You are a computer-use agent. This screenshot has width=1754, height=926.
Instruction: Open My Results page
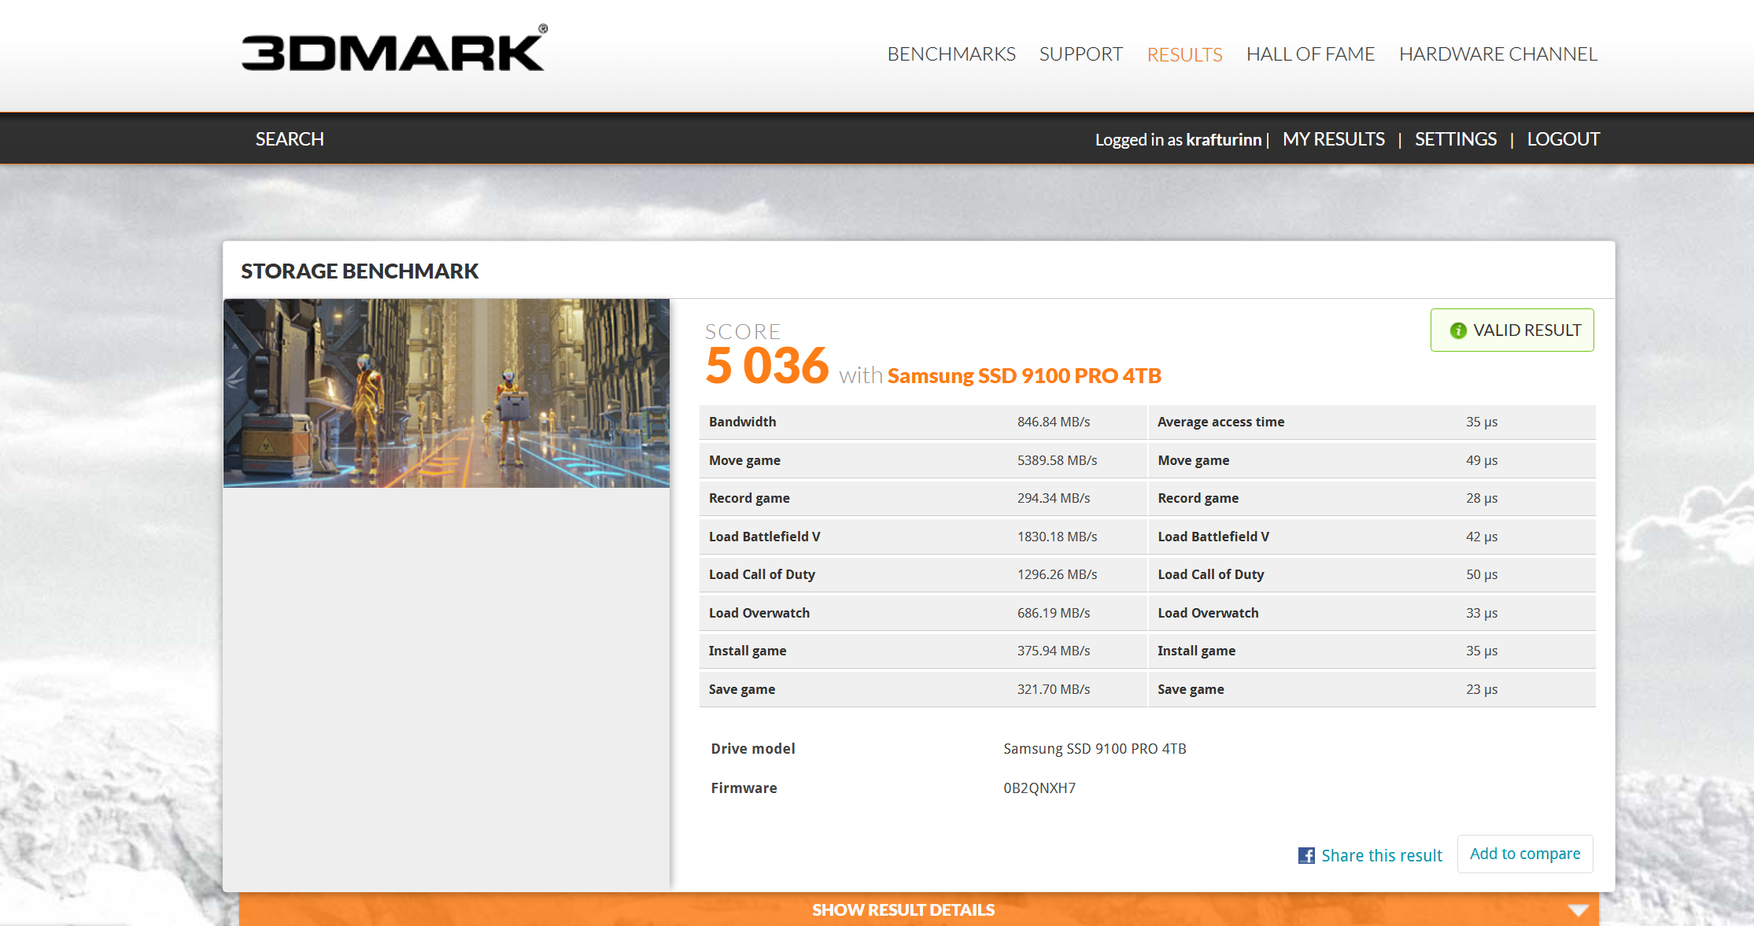click(x=1333, y=139)
